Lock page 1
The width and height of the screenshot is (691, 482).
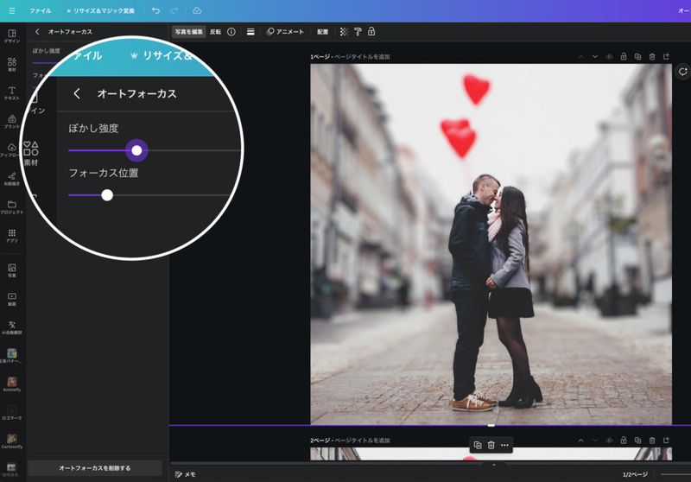click(x=624, y=57)
